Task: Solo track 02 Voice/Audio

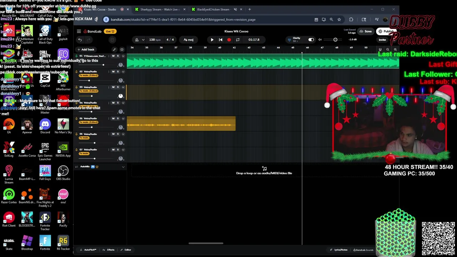Action: point(118,72)
